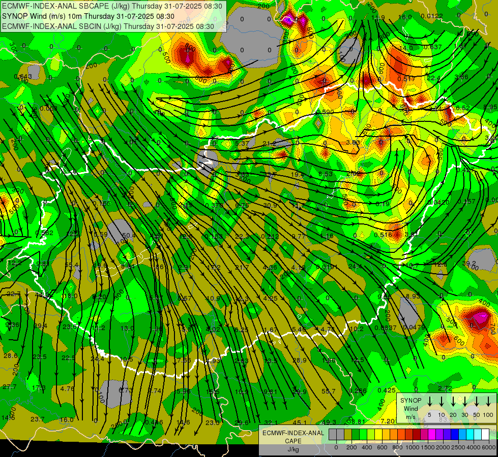Click the '6000' tick label on CAPE scale
Screen dimensions: 498x457
[488, 447]
